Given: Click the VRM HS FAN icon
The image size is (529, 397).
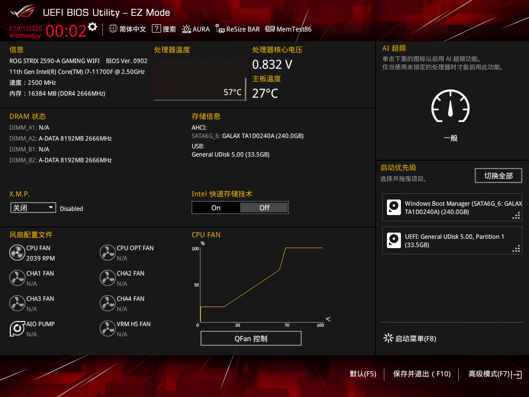Looking at the screenshot, I should [x=107, y=329].
